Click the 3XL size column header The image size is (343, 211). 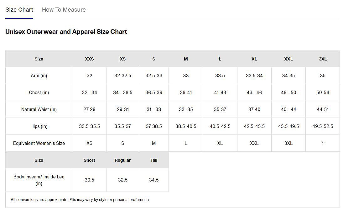click(323, 59)
